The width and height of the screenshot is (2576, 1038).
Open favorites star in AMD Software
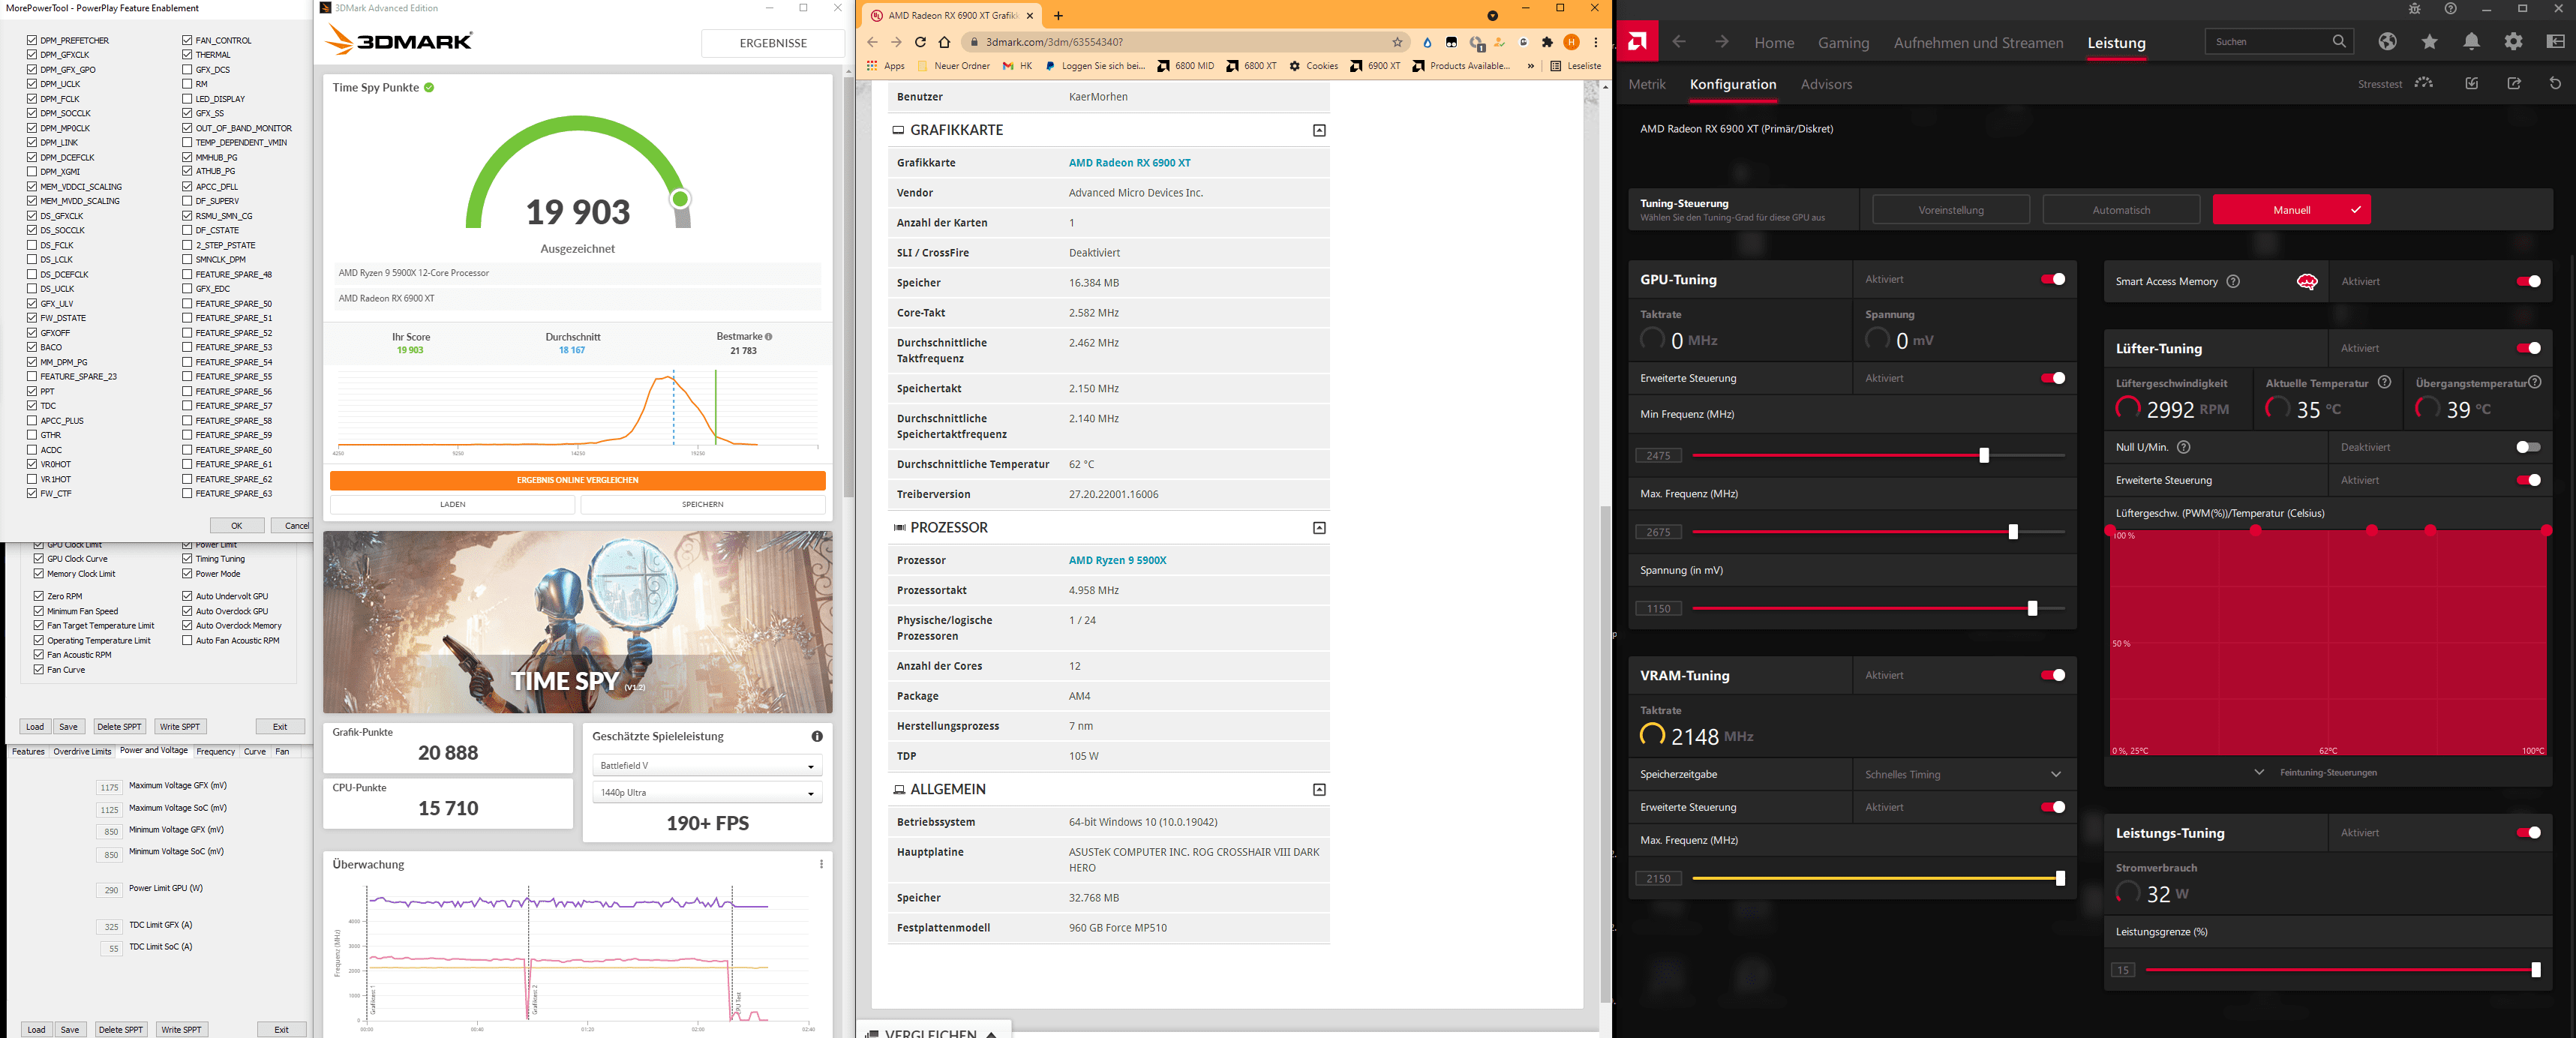click(x=2430, y=41)
